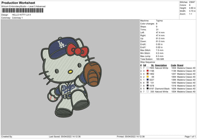Screen dimensions: 197x139
Task: Click the 'Printed: 05/04/2022 14:12:38' footer text
Action: pos(131,137)
